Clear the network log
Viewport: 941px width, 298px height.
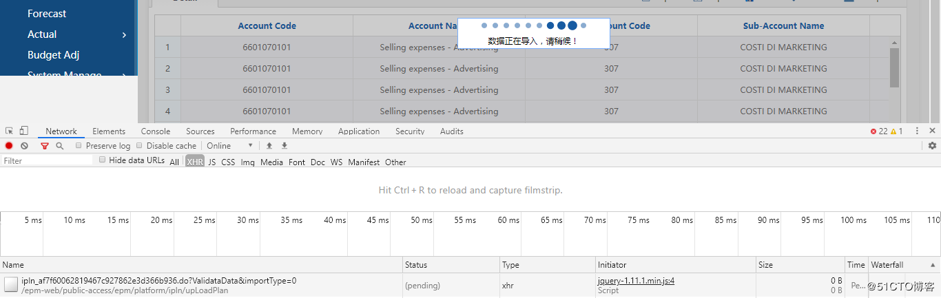tap(24, 146)
